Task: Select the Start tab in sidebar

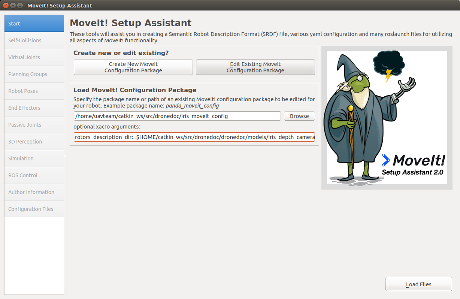Action: [x=34, y=24]
